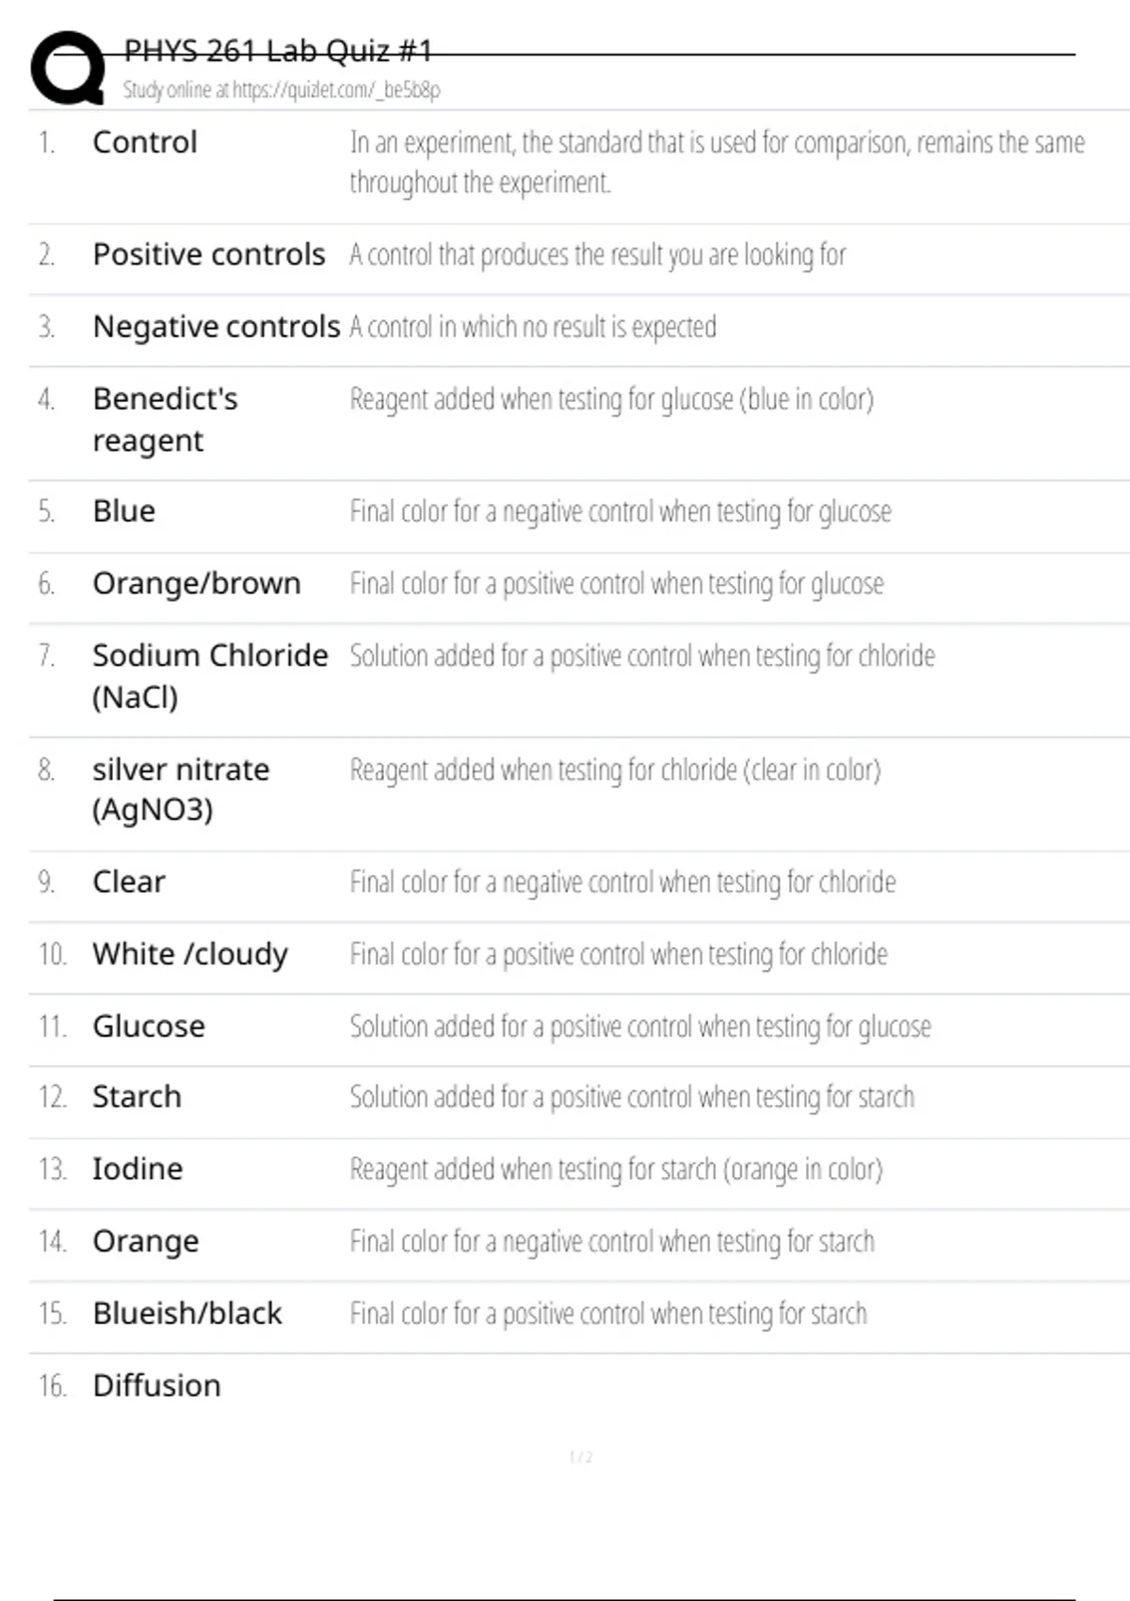
Task: Select the "silver nitrate (AgNO3)" term
Action: click(180, 789)
